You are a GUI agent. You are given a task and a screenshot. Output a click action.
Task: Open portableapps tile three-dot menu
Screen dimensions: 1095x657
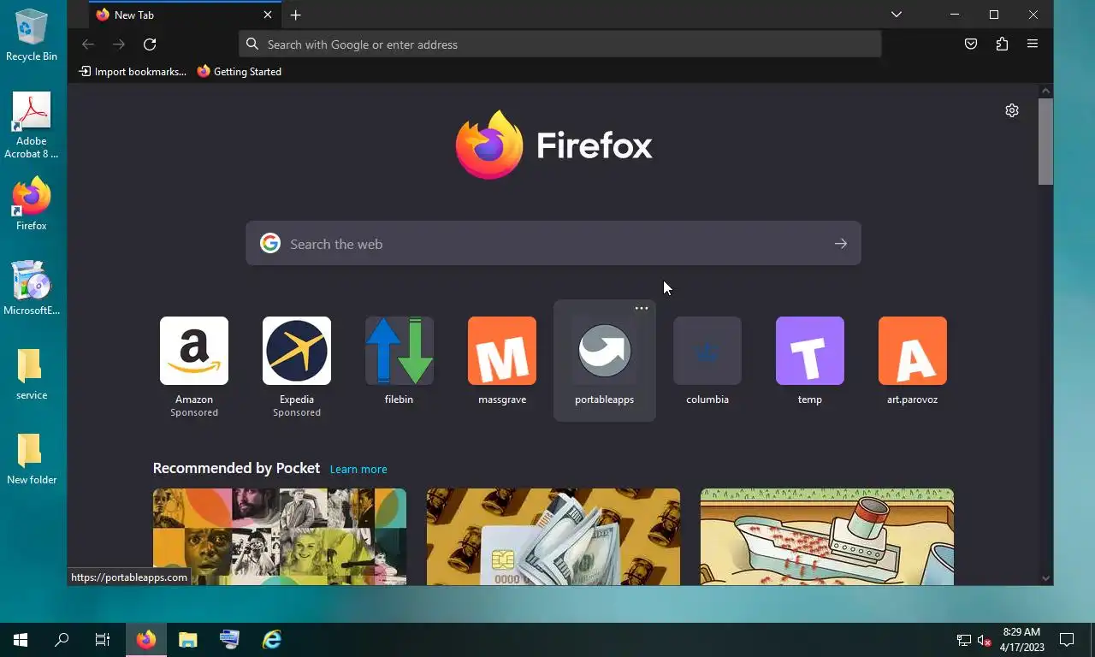(642, 308)
